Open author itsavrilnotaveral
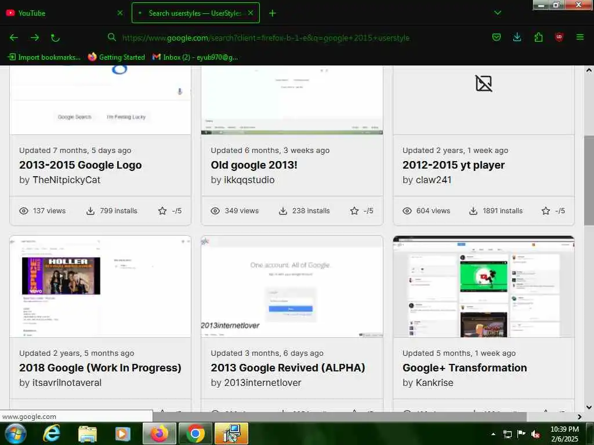This screenshot has height=445, width=594. (67, 382)
